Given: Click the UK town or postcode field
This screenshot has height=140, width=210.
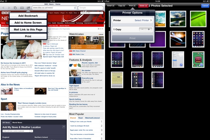Looking at the screenshot, I should click(x=16, y=131).
